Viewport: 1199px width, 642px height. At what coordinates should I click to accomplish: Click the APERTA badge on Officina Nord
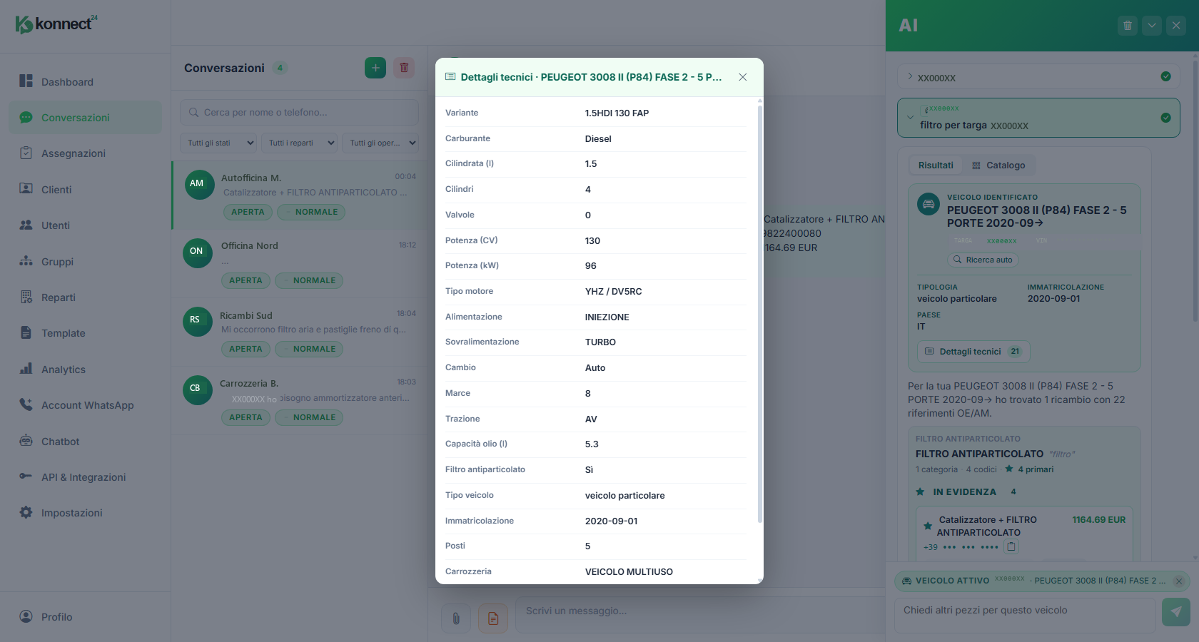point(246,280)
